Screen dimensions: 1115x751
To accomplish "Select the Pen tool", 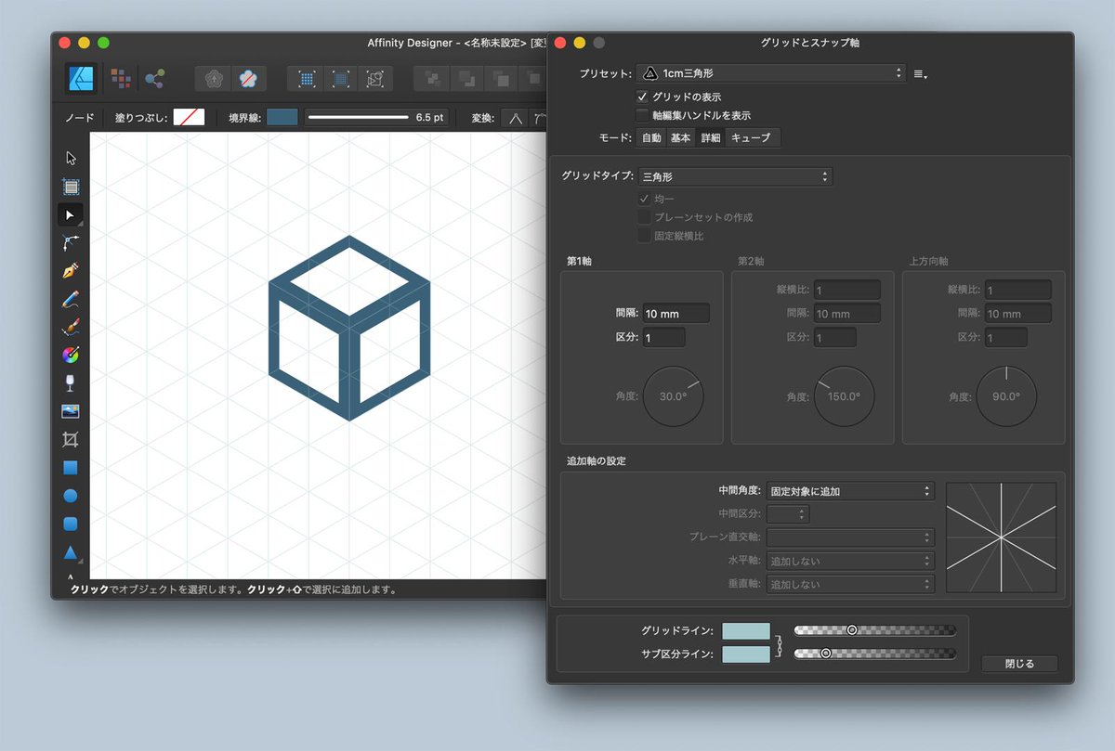I will [71, 271].
